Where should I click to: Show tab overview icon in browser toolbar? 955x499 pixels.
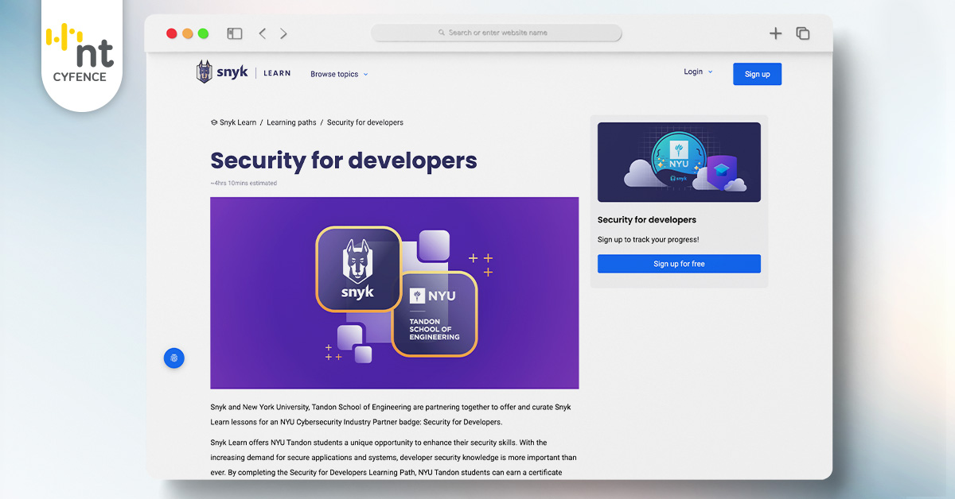pos(803,33)
